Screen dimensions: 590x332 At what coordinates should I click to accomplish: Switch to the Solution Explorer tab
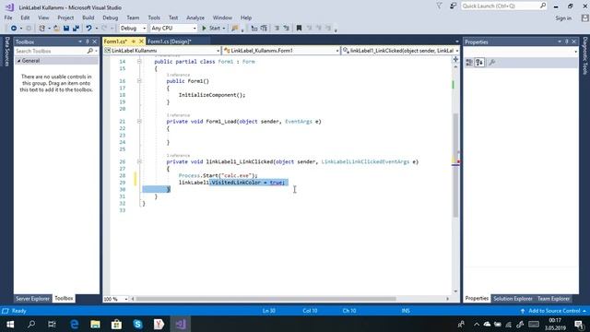[x=513, y=299]
